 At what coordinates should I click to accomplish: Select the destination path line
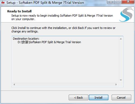tap(49, 42)
